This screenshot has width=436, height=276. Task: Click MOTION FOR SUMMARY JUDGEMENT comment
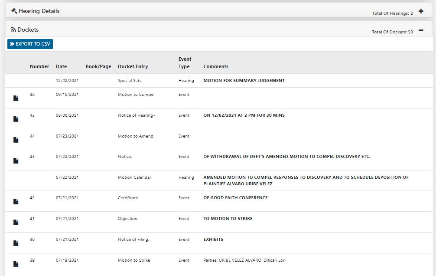point(244,80)
